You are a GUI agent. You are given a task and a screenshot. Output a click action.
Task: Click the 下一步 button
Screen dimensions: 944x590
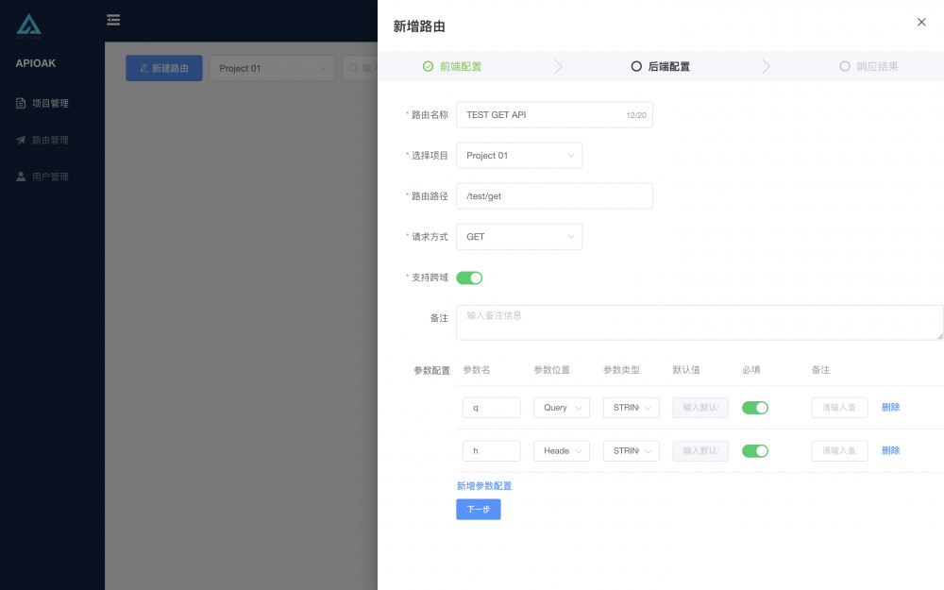pyautogui.click(x=478, y=509)
